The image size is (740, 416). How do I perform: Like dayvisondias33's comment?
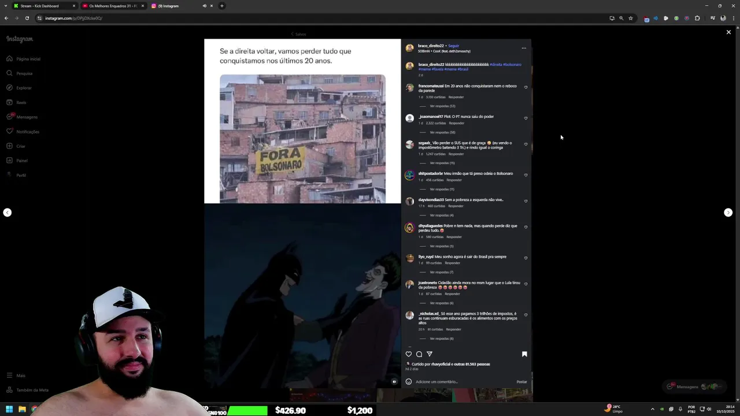click(526, 201)
